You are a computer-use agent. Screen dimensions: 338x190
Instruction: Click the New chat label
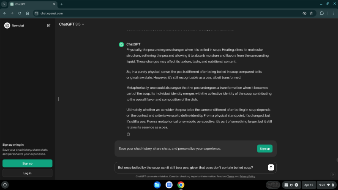click(18, 25)
